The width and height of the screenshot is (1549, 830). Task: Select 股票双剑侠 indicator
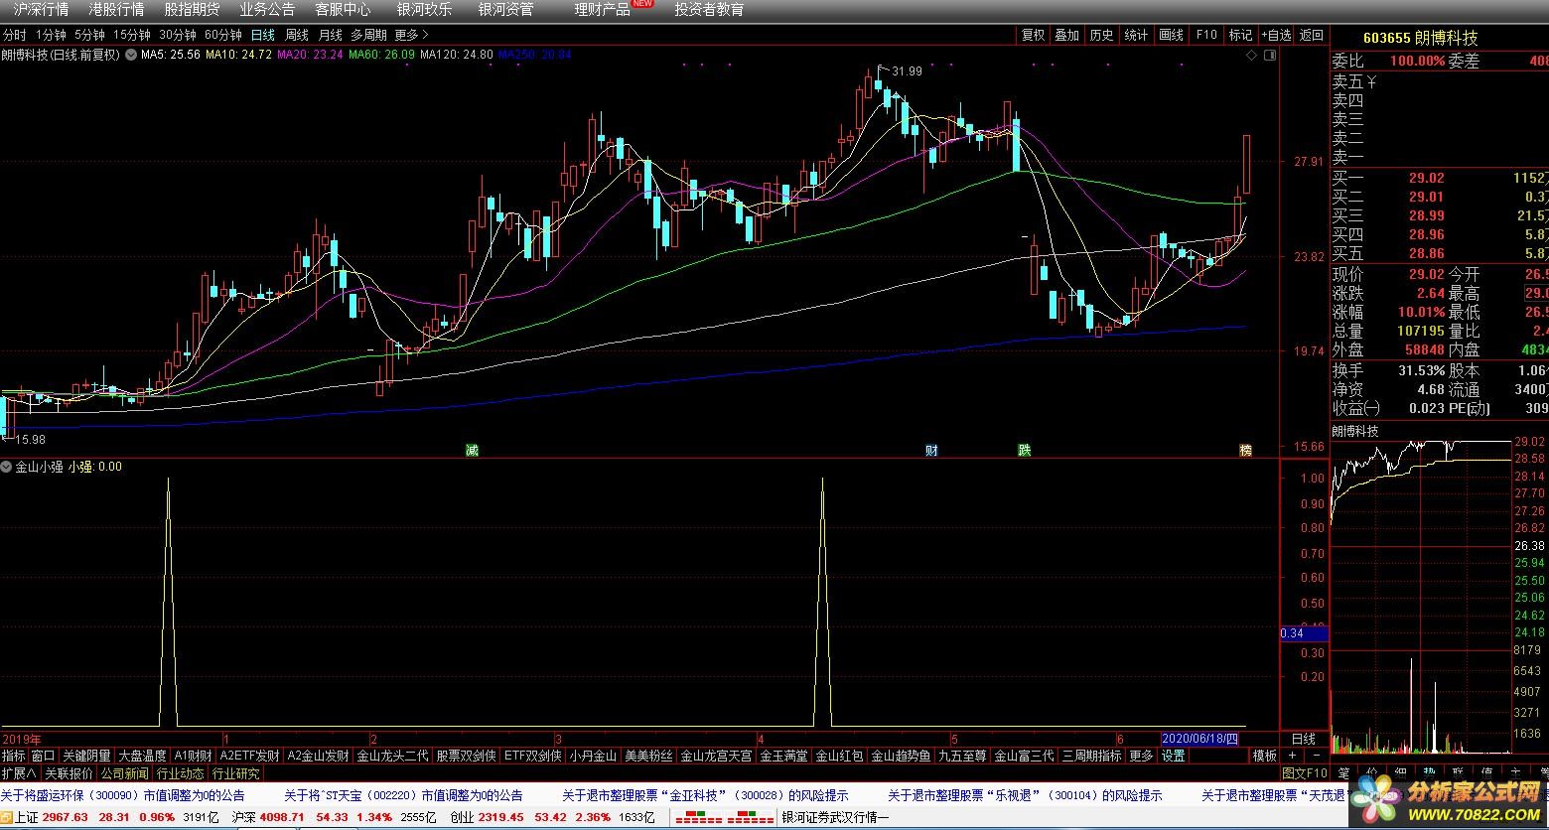tap(466, 756)
